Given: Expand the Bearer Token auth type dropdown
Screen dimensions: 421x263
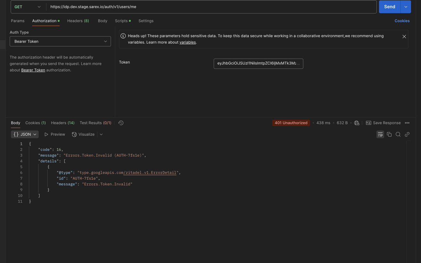Looking at the screenshot, I should [60, 41].
